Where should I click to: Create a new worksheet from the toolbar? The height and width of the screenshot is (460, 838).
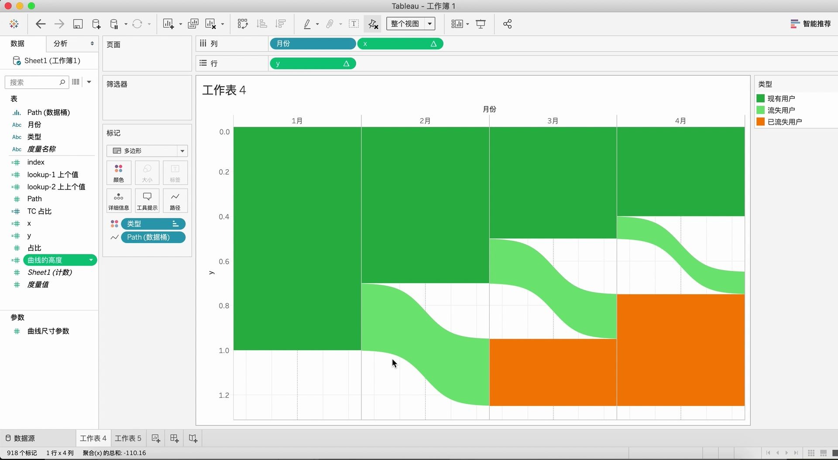168,24
